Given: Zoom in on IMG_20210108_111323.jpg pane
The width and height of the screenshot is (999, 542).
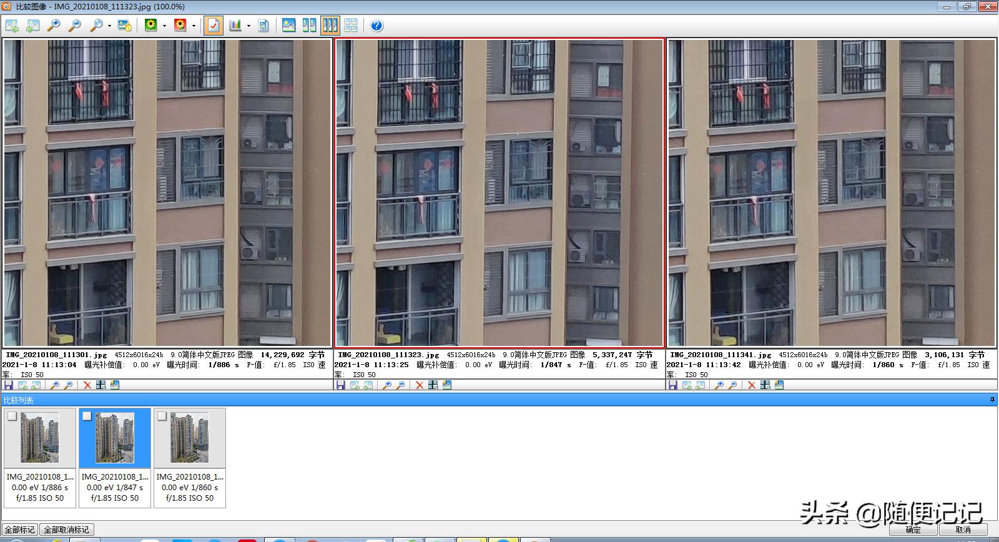Looking at the screenshot, I should click(387, 385).
